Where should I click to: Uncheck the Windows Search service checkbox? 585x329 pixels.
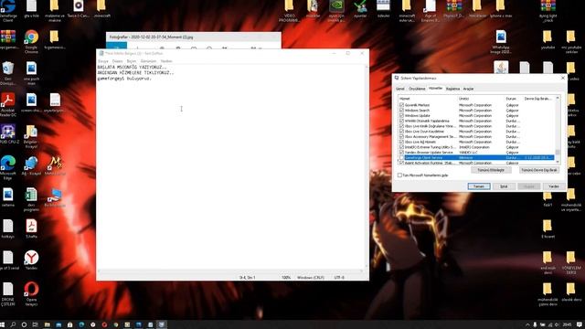point(401,111)
